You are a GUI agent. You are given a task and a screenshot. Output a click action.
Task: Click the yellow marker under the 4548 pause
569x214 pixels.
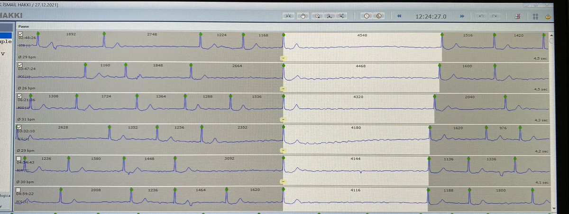(x=283, y=57)
